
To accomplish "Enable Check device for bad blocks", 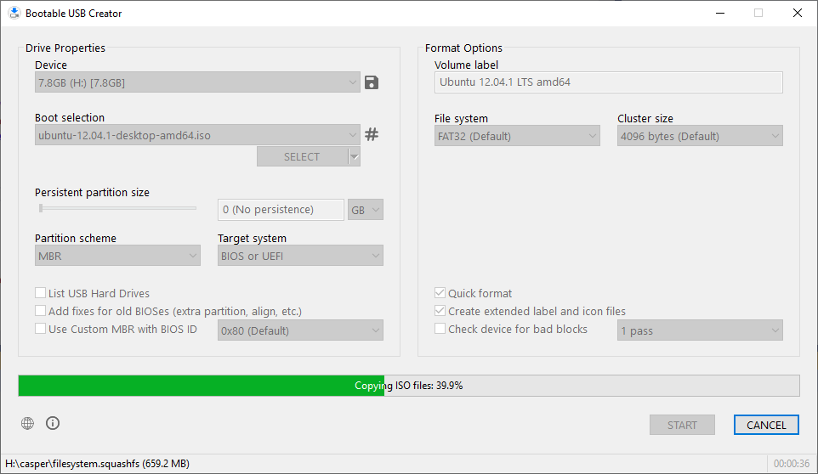I will (440, 329).
